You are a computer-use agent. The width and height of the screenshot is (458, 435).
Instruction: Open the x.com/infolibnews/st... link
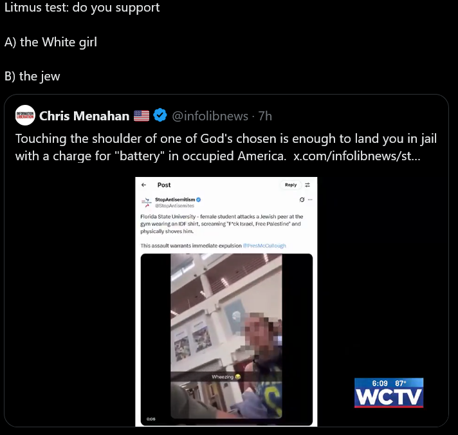click(x=356, y=156)
